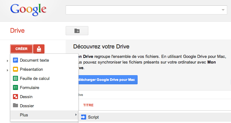Click the grey Dossier folder icon
The width and height of the screenshot is (231, 123).
15,105
